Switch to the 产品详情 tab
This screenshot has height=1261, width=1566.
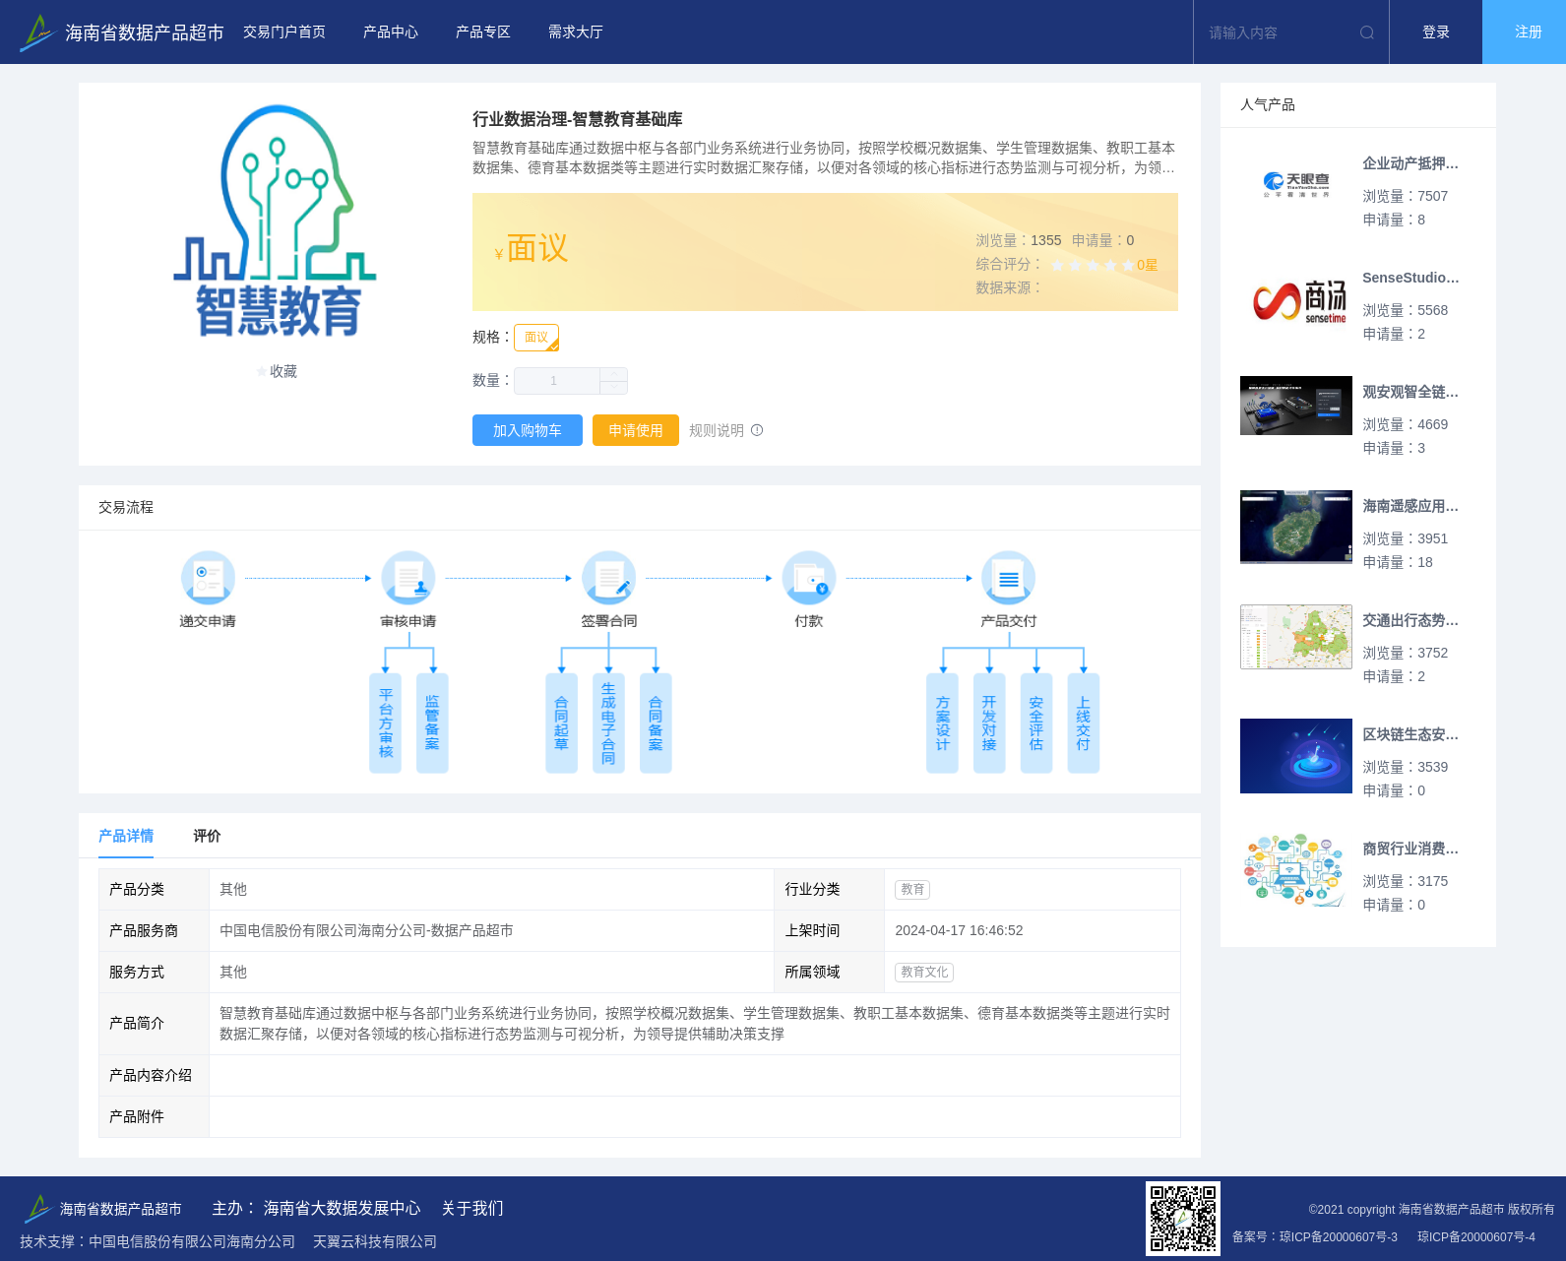[126, 836]
